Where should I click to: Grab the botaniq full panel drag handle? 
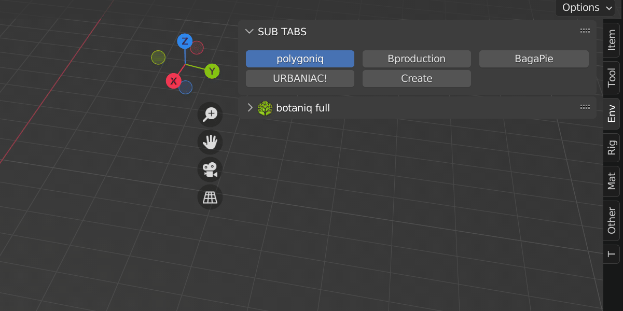click(585, 107)
